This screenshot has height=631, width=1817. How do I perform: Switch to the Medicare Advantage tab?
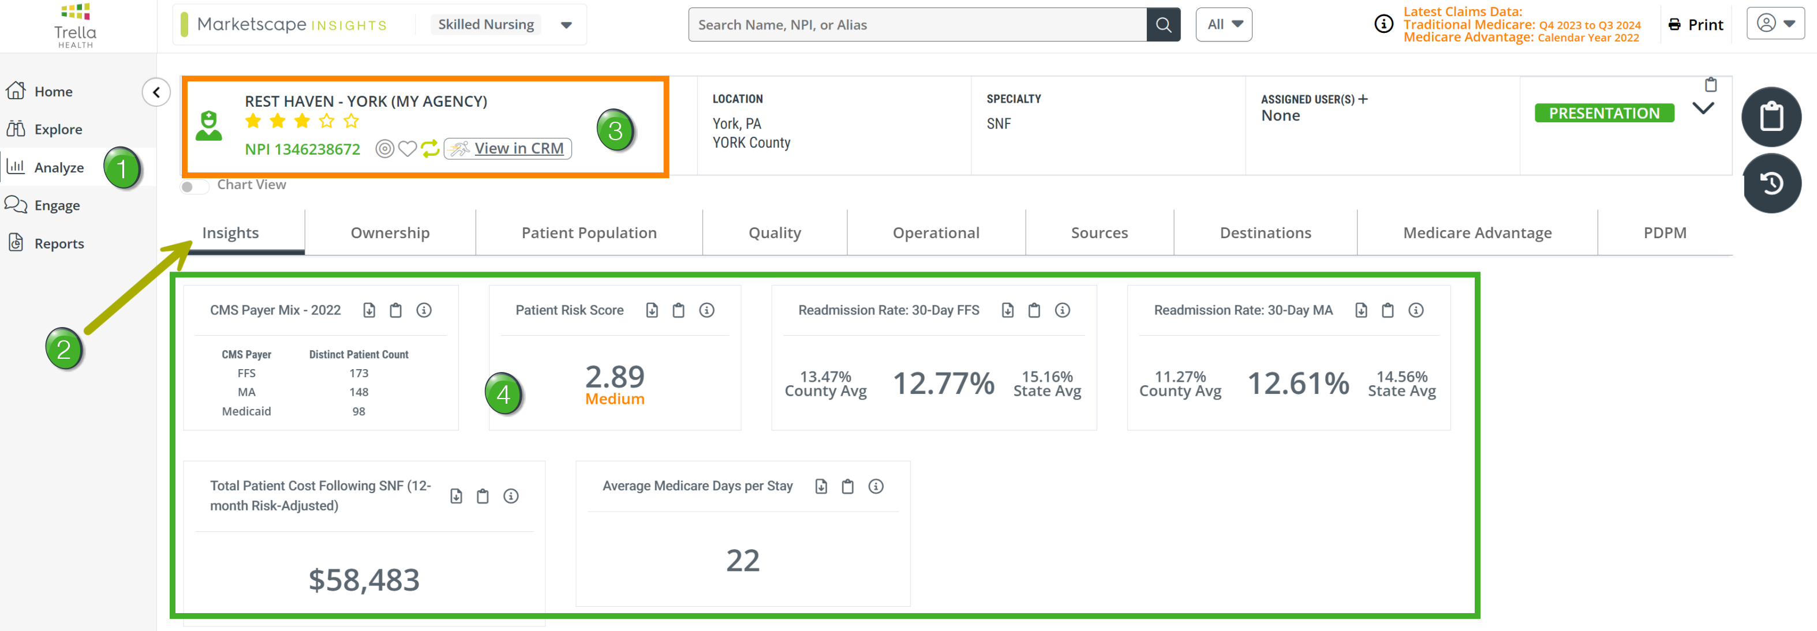pyautogui.click(x=1477, y=232)
